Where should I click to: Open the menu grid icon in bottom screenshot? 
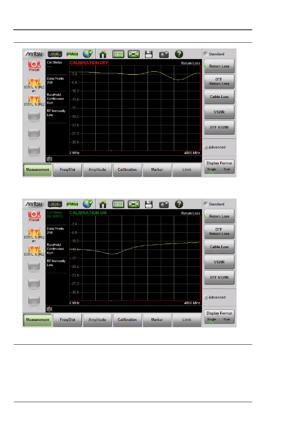coord(118,204)
